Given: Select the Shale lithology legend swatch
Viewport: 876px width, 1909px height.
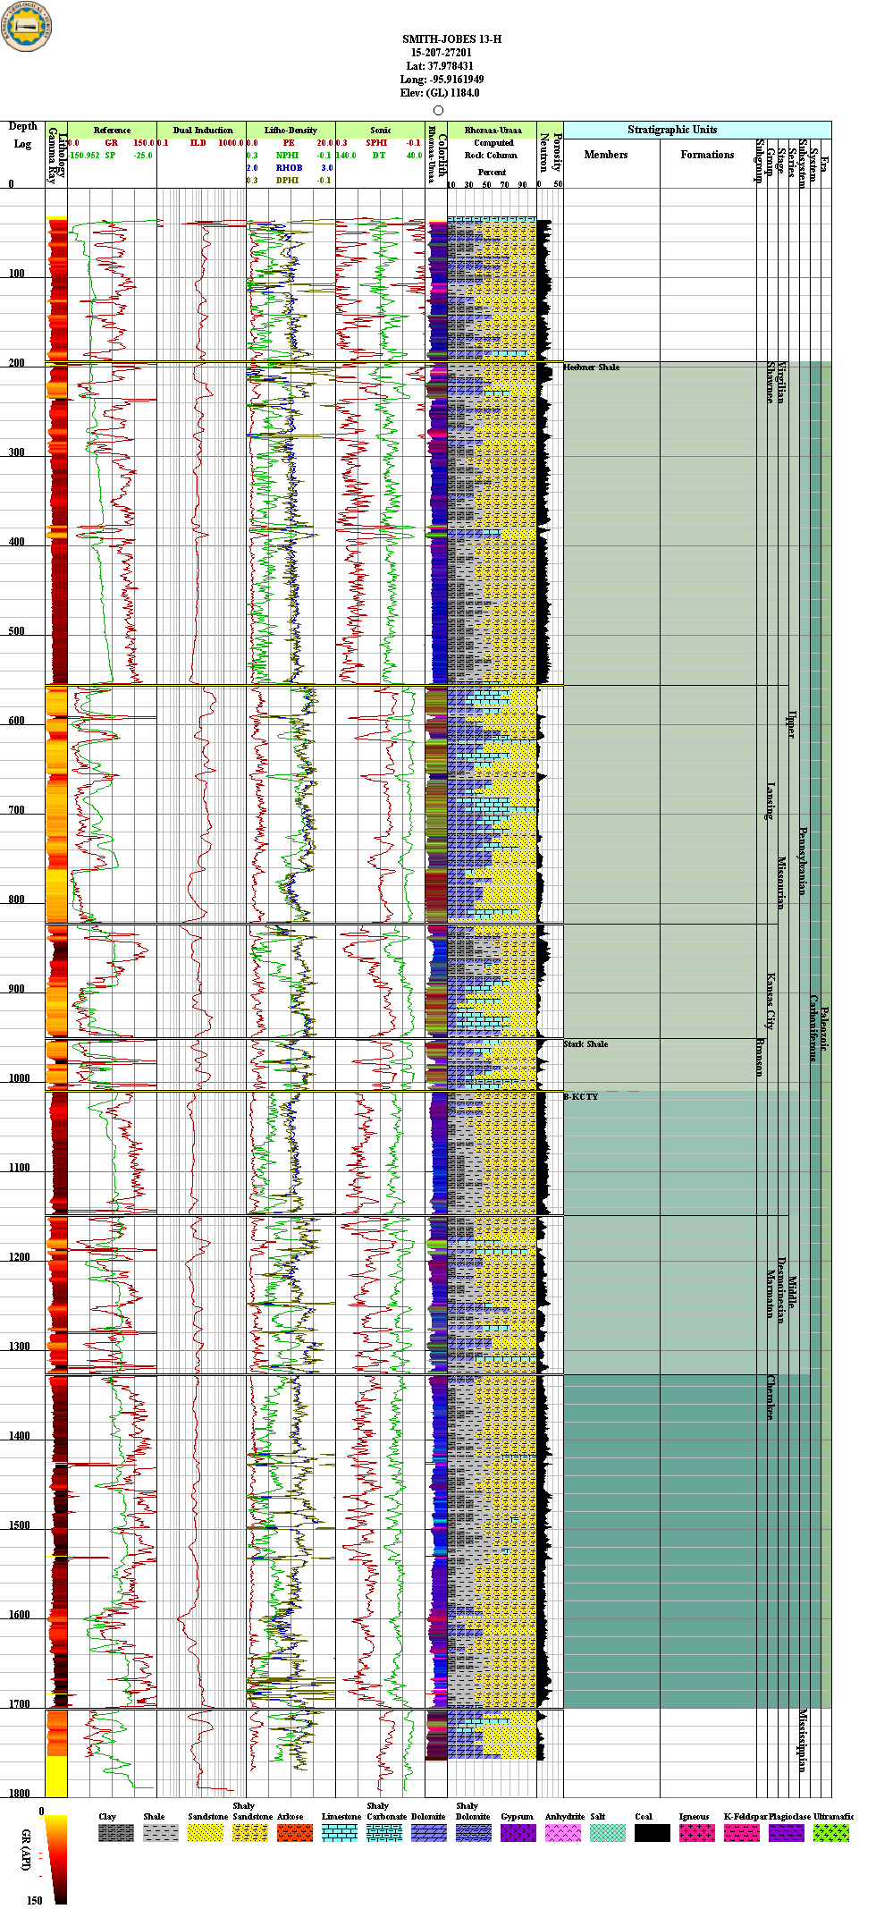Looking at the screenshot, I should (x=161, y=1832).
